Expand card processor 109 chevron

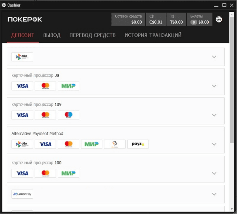point(214,115)
